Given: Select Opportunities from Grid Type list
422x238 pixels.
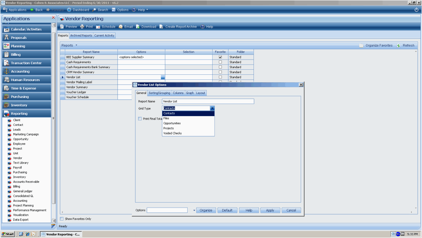Looking at the screenshot, I should 172,123.
